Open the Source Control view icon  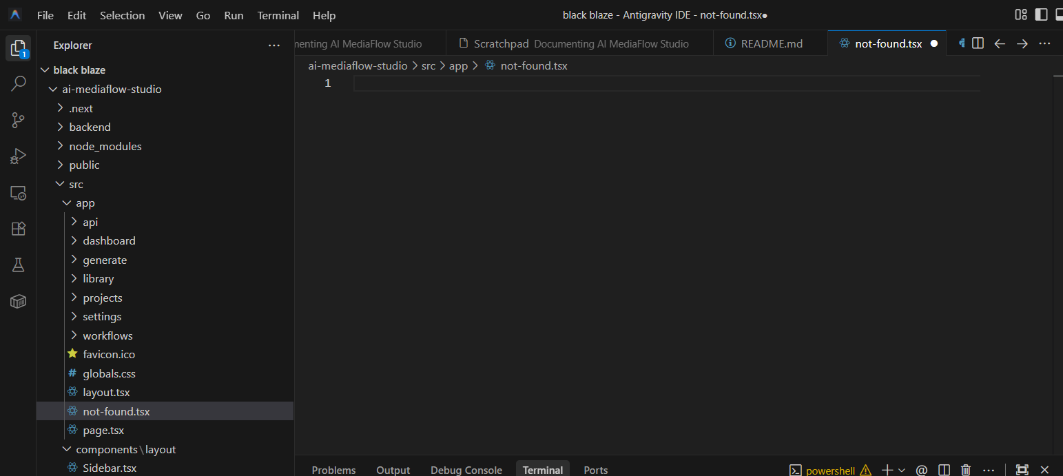pyautogui.click(x=19, y=121)
